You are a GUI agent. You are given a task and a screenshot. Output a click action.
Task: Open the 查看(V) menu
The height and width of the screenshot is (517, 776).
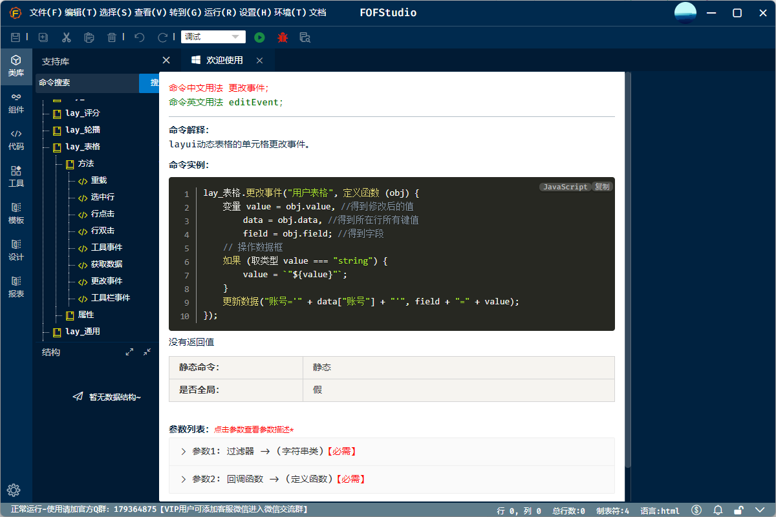point(151,13)
